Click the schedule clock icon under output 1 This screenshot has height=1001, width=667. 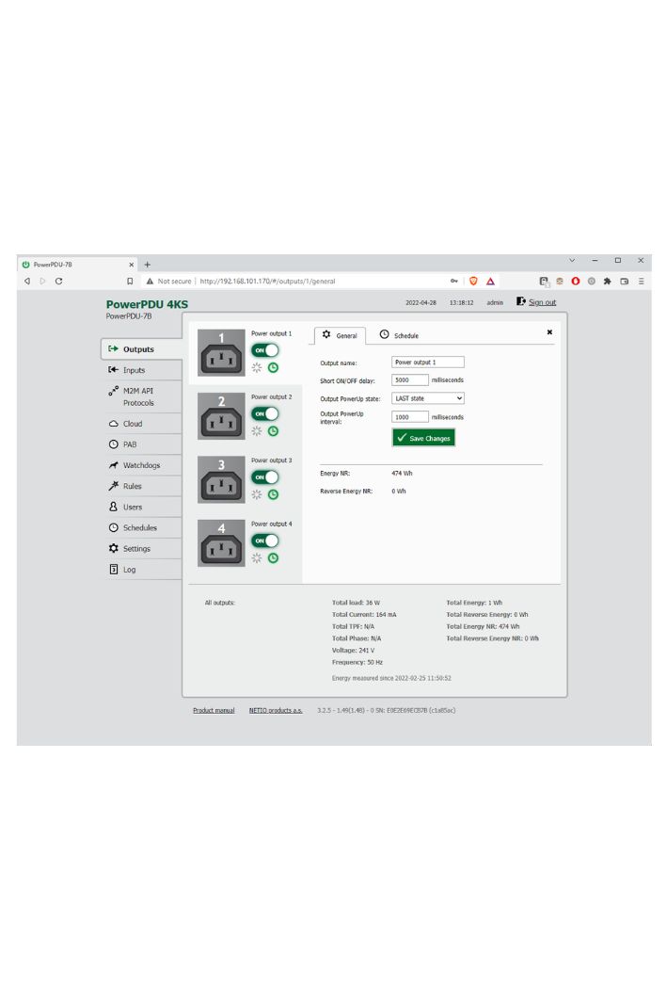point(273,367)
